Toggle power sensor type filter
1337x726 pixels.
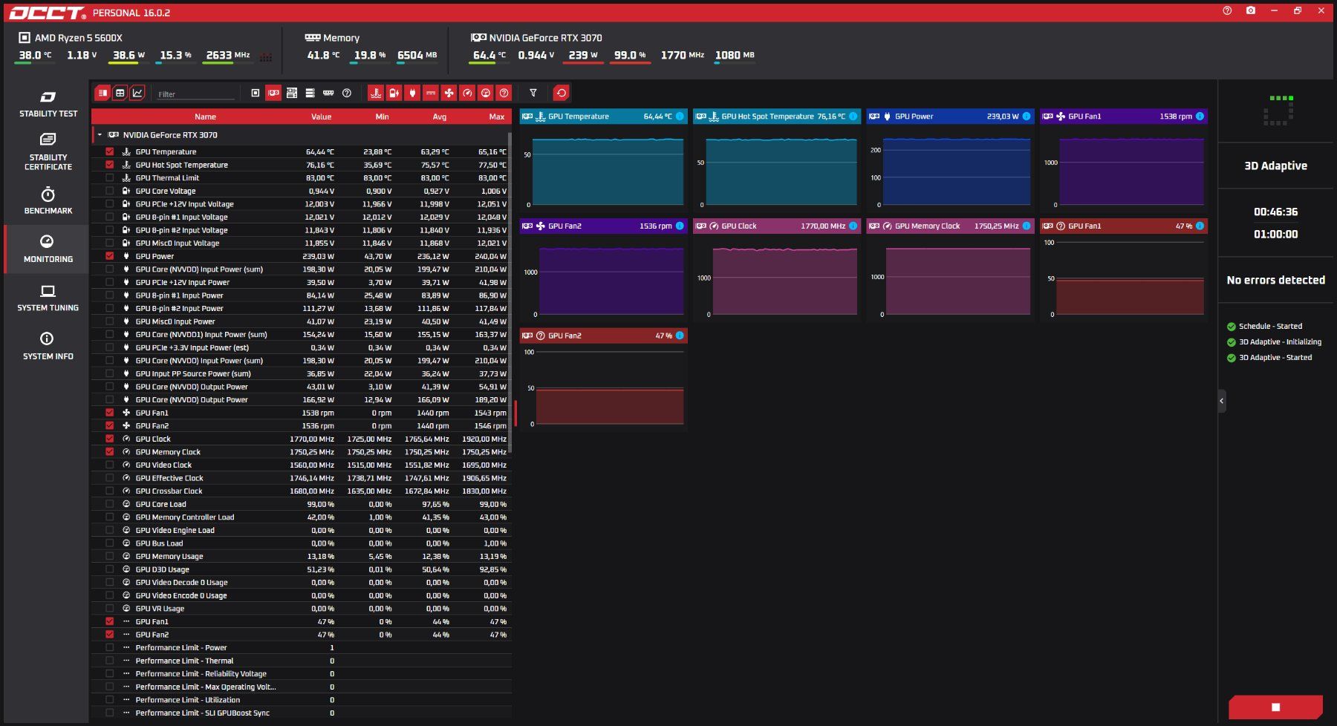tap(412, 93)
